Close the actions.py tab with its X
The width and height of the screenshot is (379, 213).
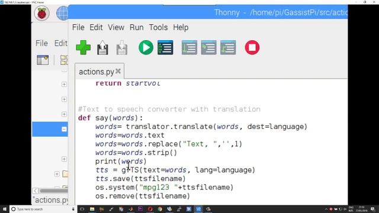[118, 71]
